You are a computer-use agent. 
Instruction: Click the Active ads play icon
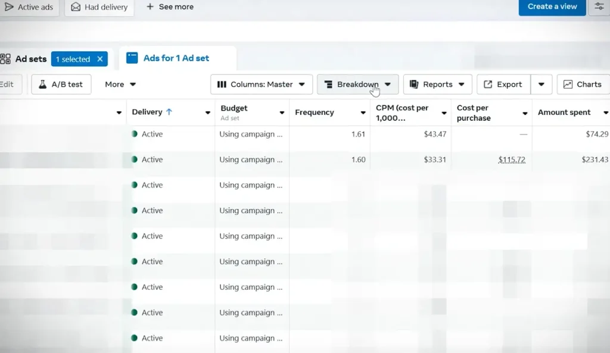(x=8, y=7)
